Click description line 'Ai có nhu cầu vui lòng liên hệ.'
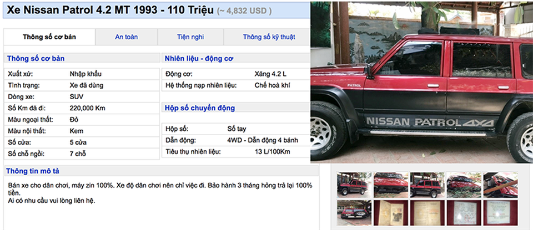This screenshot has height=230, width=533. [51, 201]
